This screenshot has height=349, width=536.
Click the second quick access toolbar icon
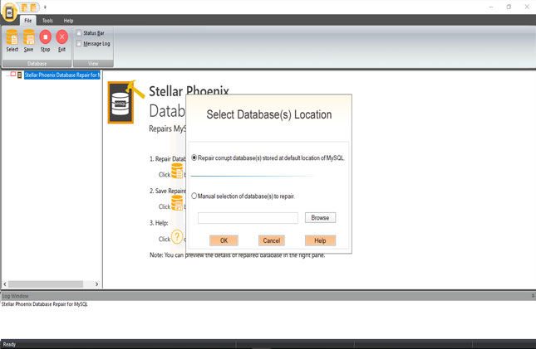[x=33, y=7]
